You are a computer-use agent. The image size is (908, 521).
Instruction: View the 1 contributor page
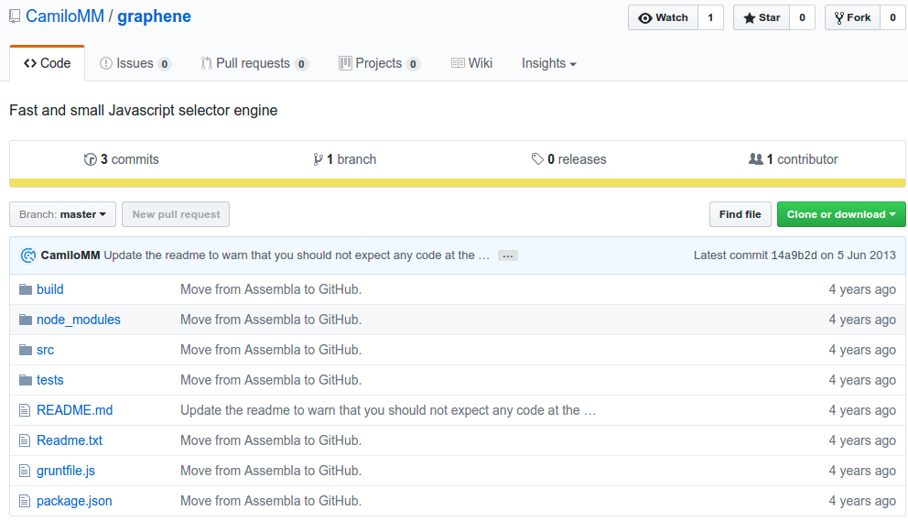tap(793, 159)
